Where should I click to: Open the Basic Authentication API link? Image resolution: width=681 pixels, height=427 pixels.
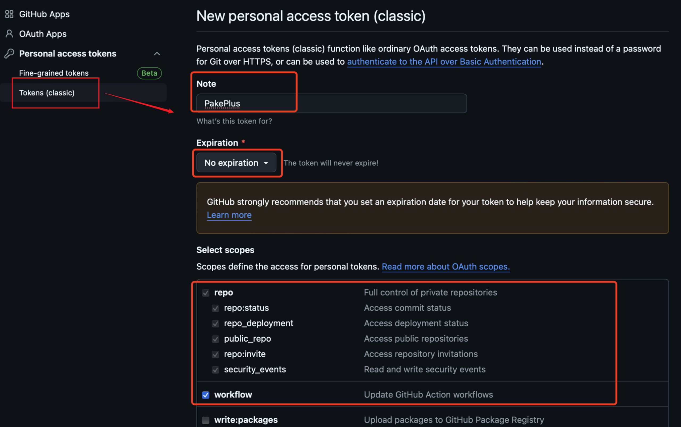click(x=444, y=61)
